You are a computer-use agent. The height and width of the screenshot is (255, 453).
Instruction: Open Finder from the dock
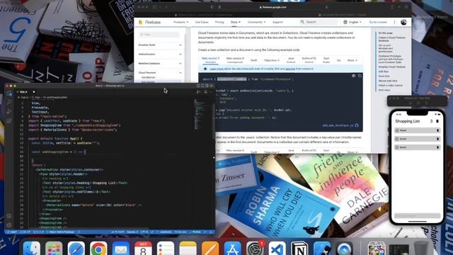(x=31, y=249)
